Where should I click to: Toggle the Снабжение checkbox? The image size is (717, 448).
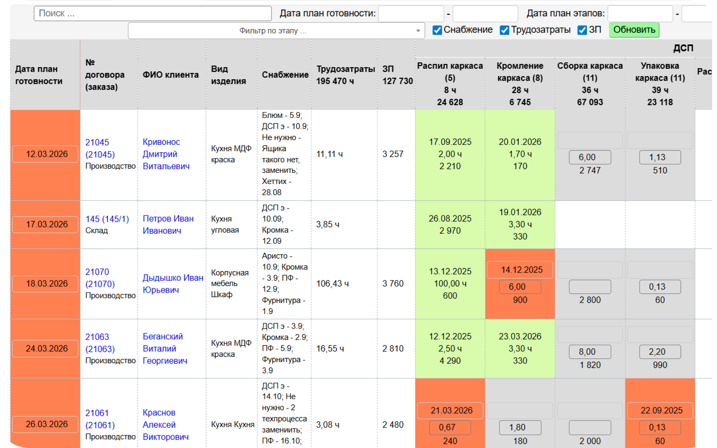coord(437,30)
